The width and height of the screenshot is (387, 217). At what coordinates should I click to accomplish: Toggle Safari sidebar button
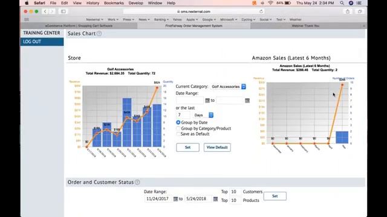tap(63, 11)
